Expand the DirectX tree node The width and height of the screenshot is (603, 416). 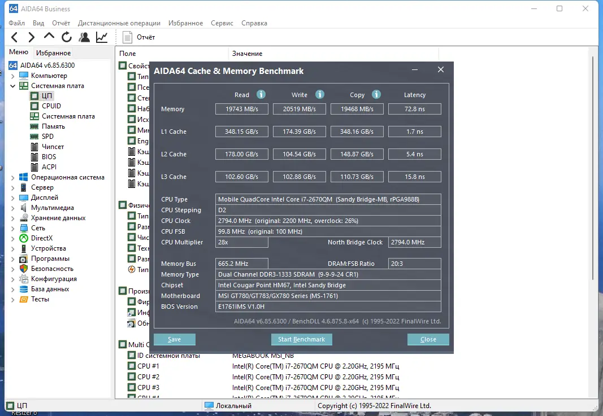click(x=12, y=239)
